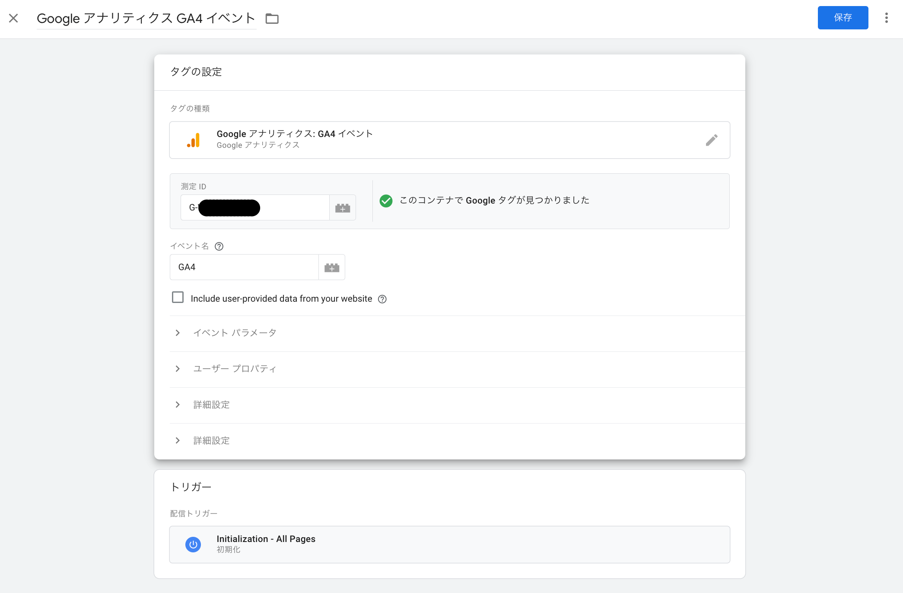This screenshot has width=903, height=593.
Task: Edit the tag type using the pencil icon
Action: (x=712, y=140)
